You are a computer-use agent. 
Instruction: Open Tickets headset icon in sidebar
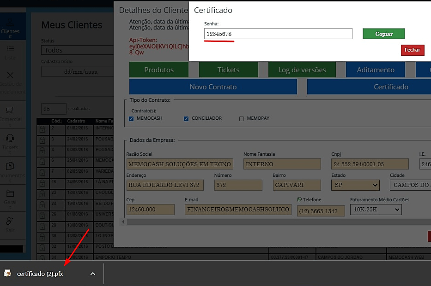[x=10, y=138]
